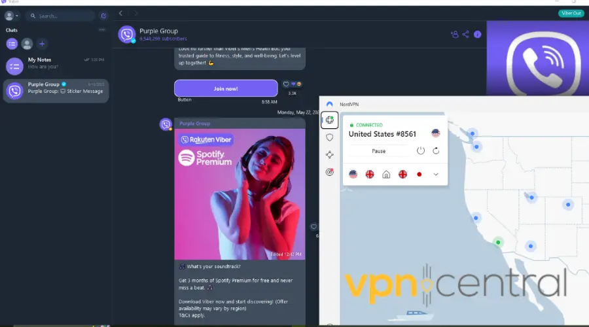Open the profile avatar dropdown

[11, 16]
